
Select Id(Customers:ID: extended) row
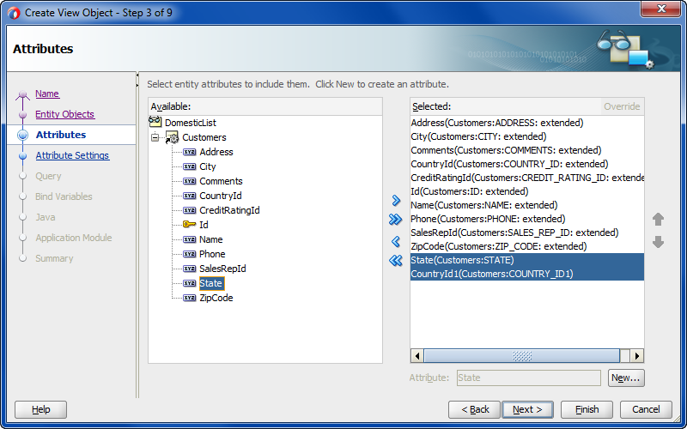(x=527, y=191)
